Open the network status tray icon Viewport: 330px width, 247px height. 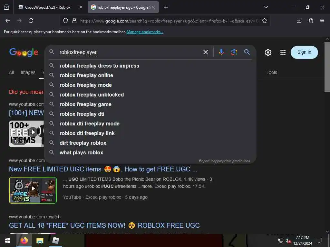coord(280,241)
